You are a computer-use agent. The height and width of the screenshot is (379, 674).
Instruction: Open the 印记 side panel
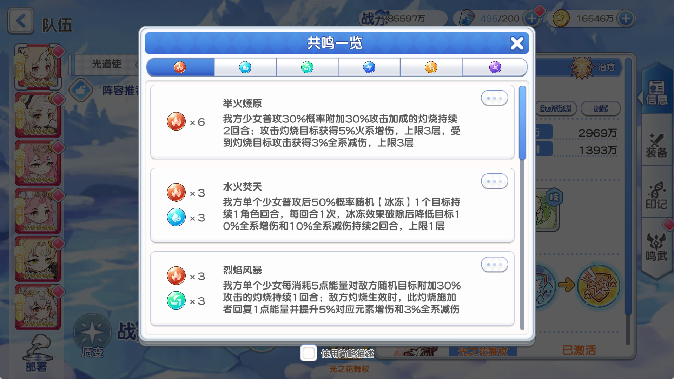(656, 197)
